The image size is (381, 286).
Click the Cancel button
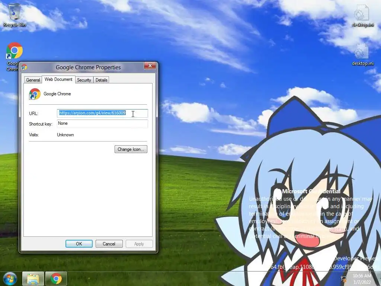point(109,244)
